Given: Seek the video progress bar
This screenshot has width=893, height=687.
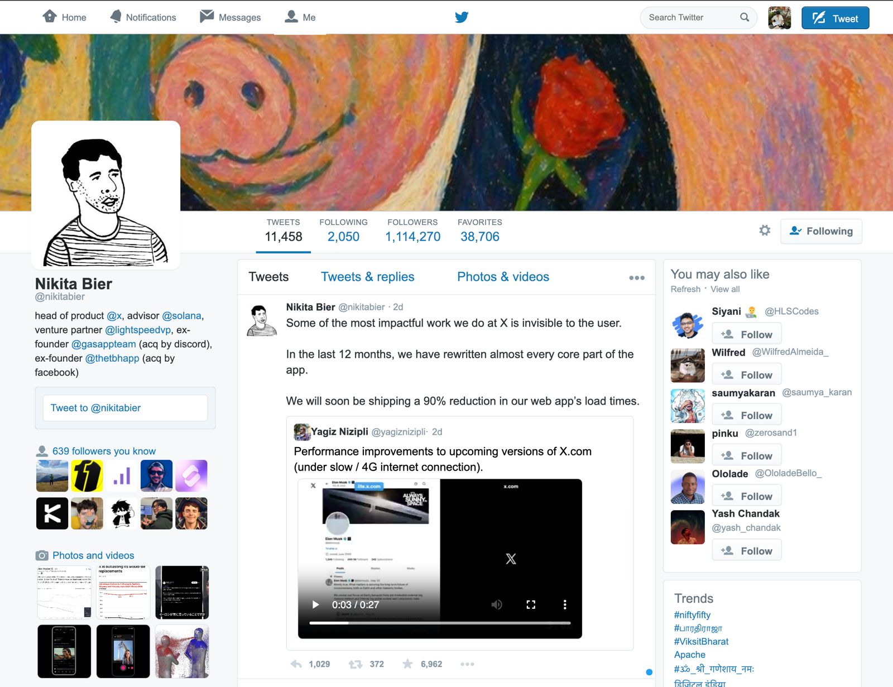Looking at the screenshot, I should click(440, 623).
